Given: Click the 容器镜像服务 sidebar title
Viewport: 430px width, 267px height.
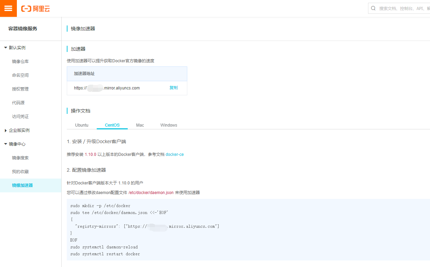Looking at the screenshot, I should point(23,29).
